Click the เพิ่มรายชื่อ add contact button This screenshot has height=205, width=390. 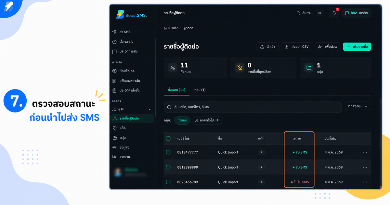pos(357,47)
